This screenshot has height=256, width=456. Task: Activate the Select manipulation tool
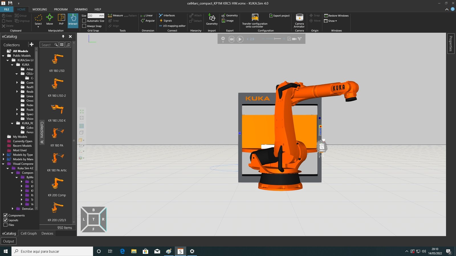pyautogui.click(x=38, y=19)
